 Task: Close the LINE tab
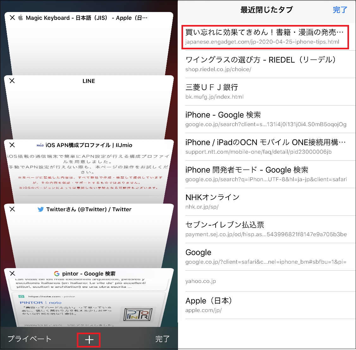tap(12, 81)
